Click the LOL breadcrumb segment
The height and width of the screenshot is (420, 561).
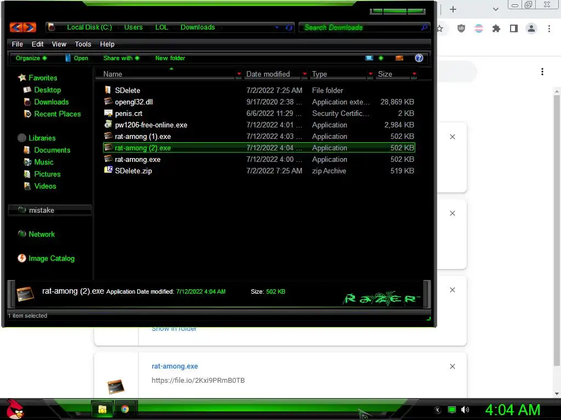pos(162,27)
